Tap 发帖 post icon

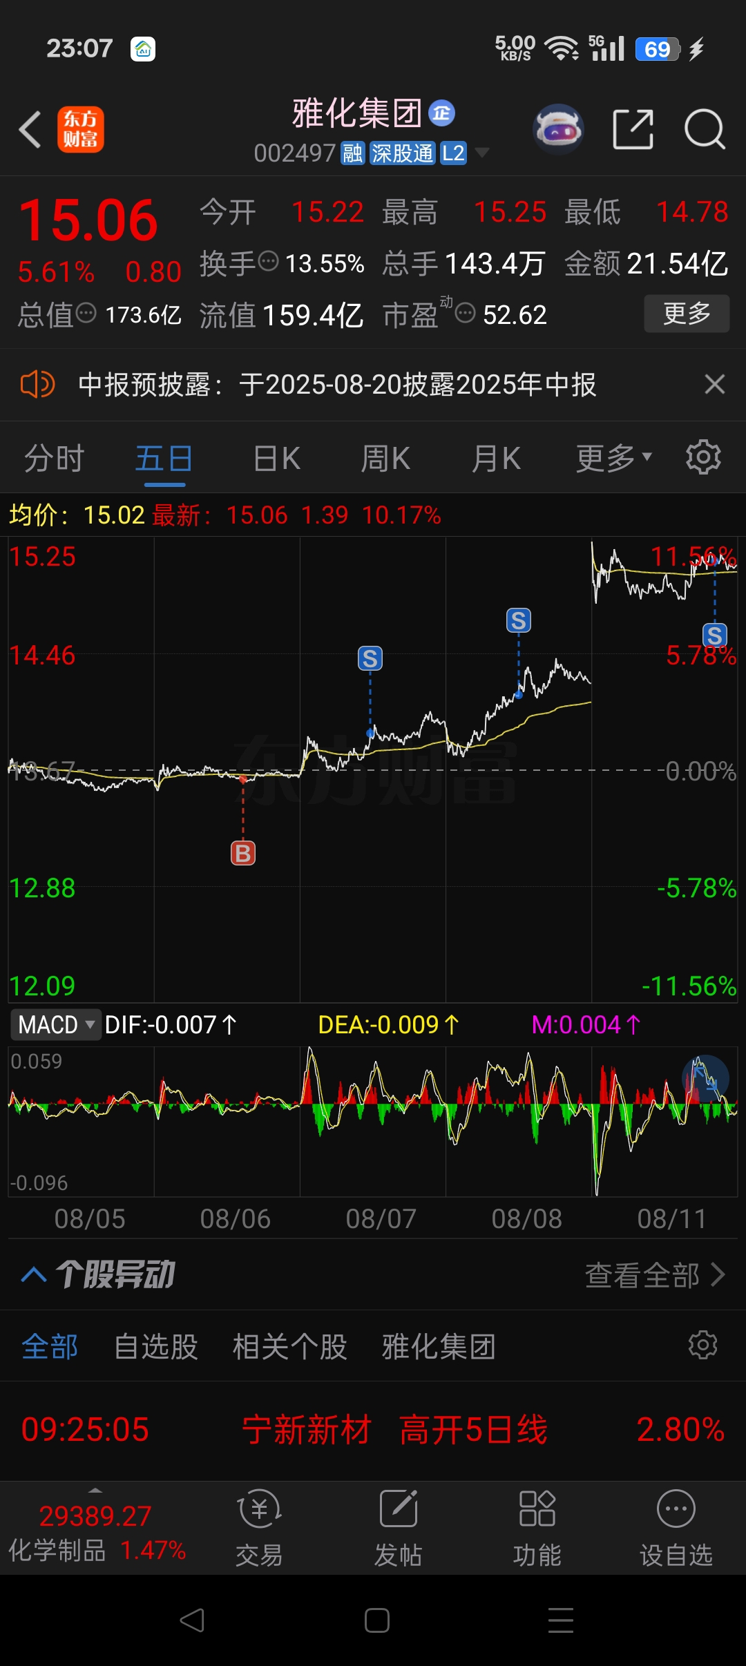[399, 1529]
